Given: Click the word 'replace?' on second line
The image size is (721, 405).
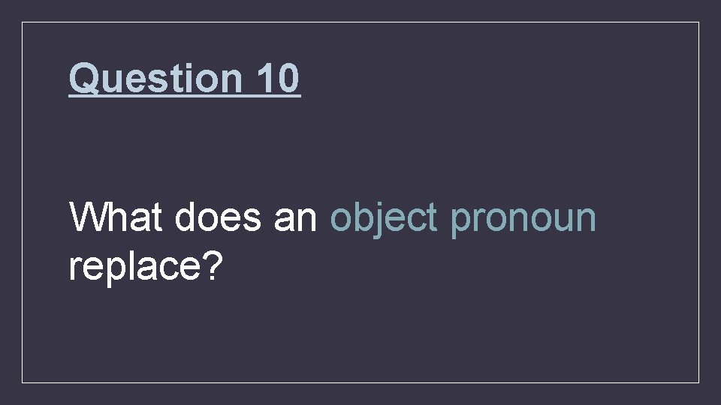Looking at the screenshot, I should pos(146,268).
